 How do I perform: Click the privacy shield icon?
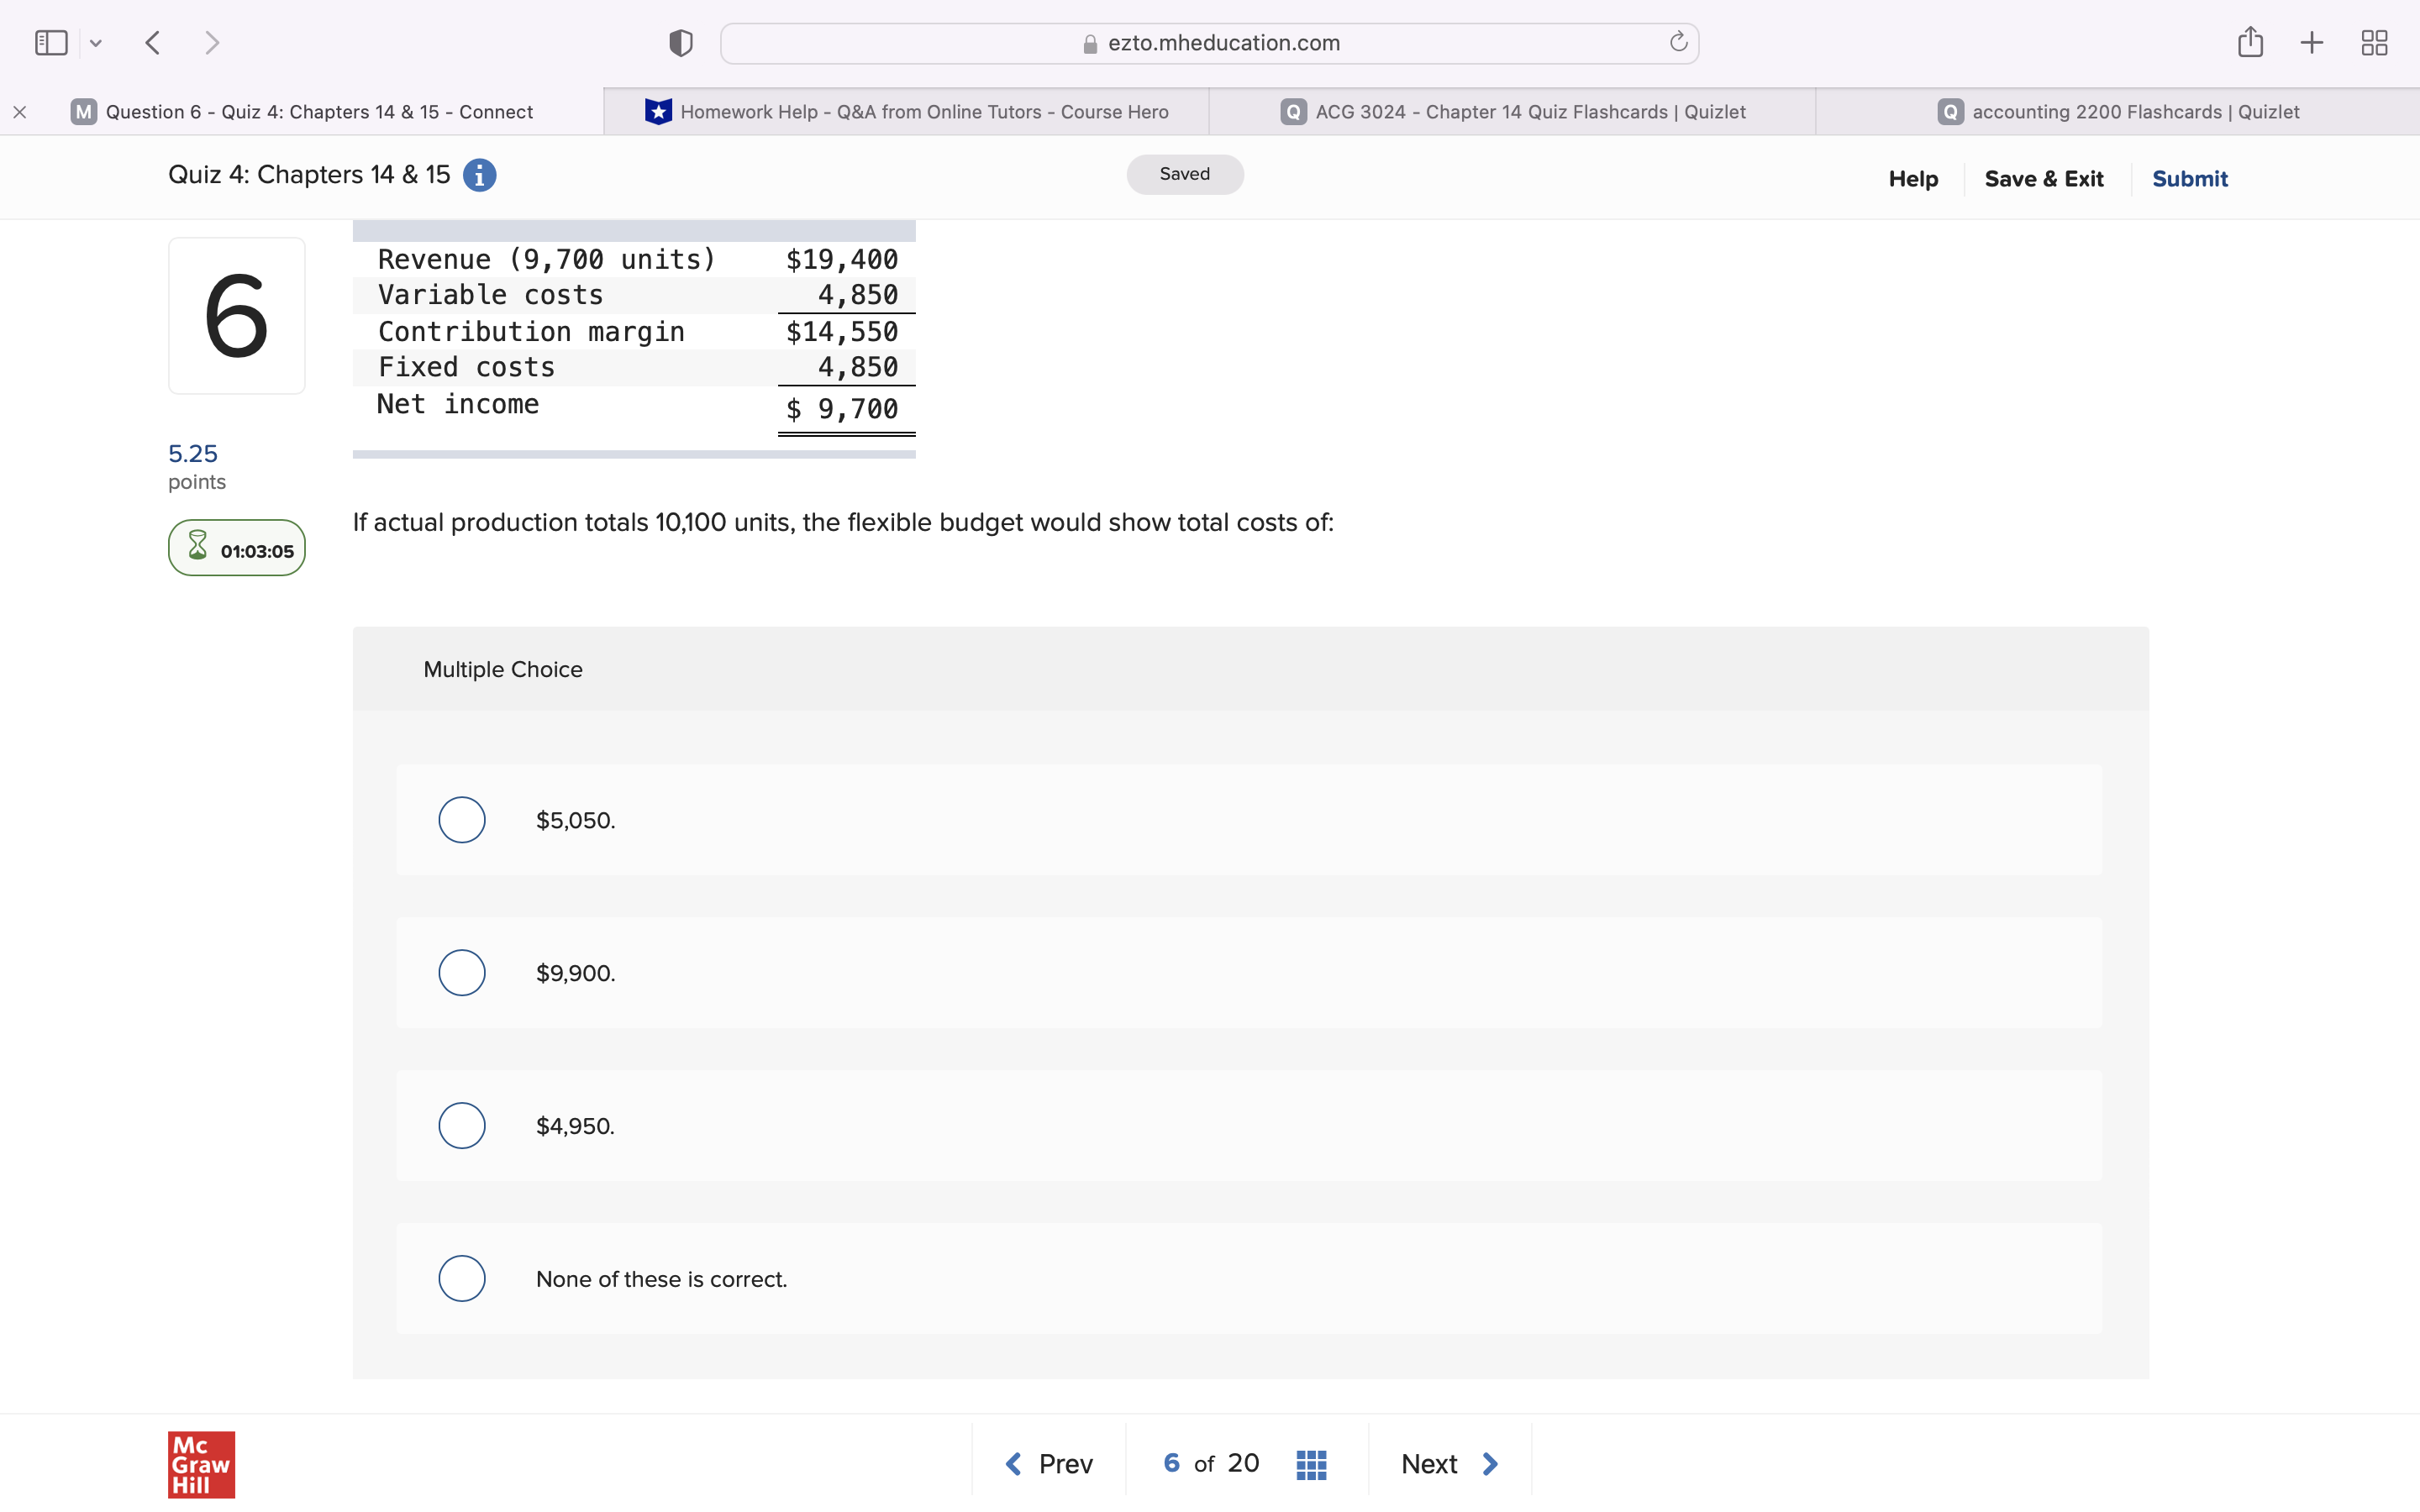[x=680, y=43]
